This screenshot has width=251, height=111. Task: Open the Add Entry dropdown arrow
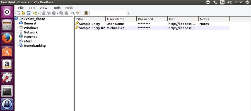click(38, 13)
